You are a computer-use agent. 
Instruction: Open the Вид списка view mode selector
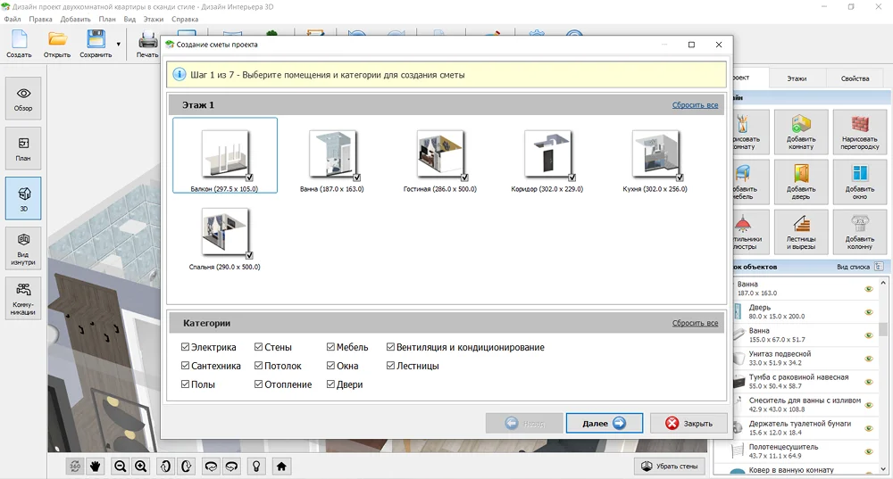click(x=879, y=267)
